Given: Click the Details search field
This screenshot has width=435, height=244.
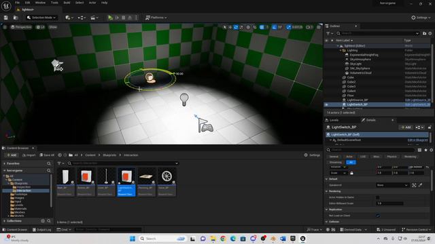Looking at the screenshot, I should click(371, 150).
